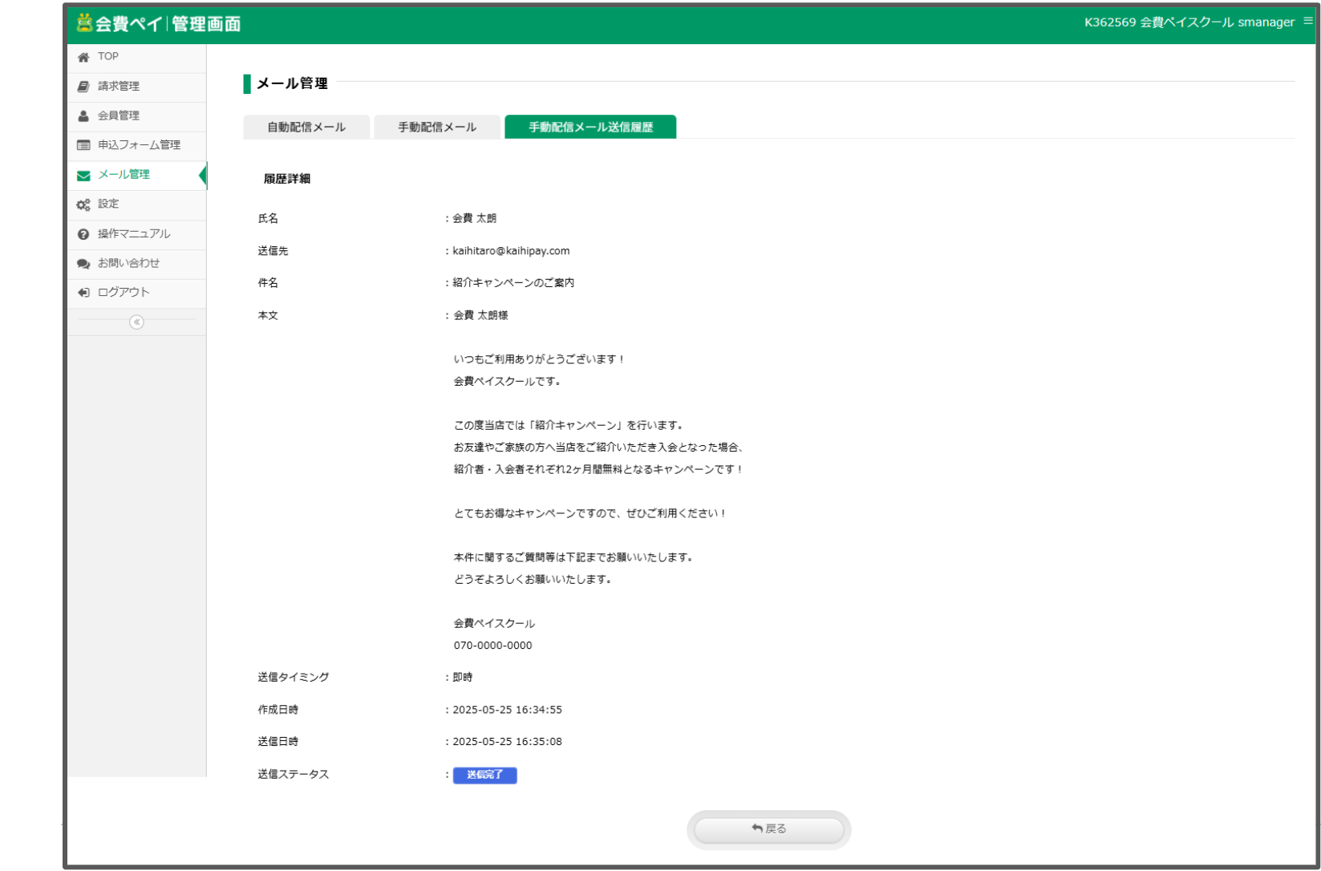Viewport: 1321px width, 871px height.
Task: Click the email address kaihitaro@kaihipay.com
Action: [509, 250]
